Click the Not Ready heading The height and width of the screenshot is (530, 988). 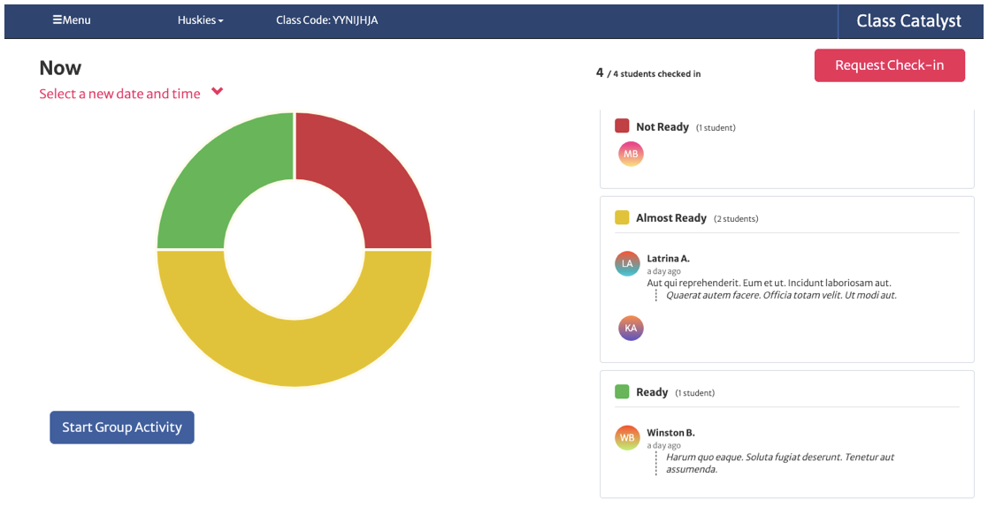(662, 126)
